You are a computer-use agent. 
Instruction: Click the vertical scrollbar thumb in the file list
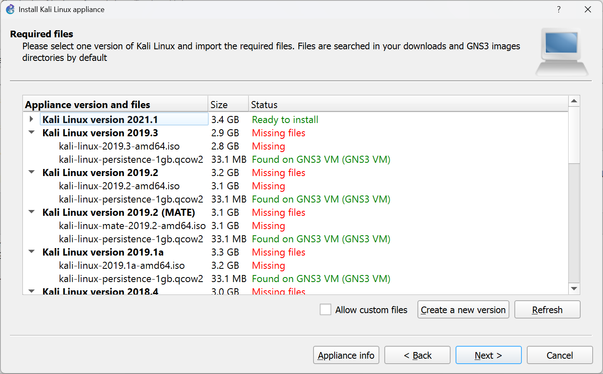pyautogui.click(x=574, y=135)
